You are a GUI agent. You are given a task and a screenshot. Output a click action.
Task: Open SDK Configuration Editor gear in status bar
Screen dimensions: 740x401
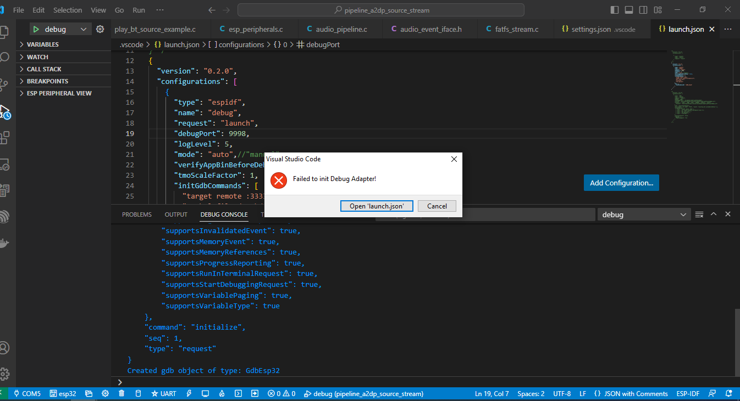(x=105, y=394)
